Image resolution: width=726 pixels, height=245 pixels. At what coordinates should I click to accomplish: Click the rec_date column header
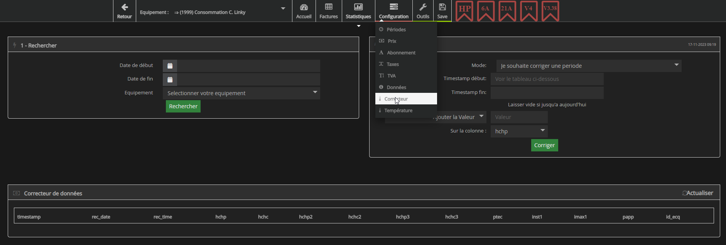(101, 217)
